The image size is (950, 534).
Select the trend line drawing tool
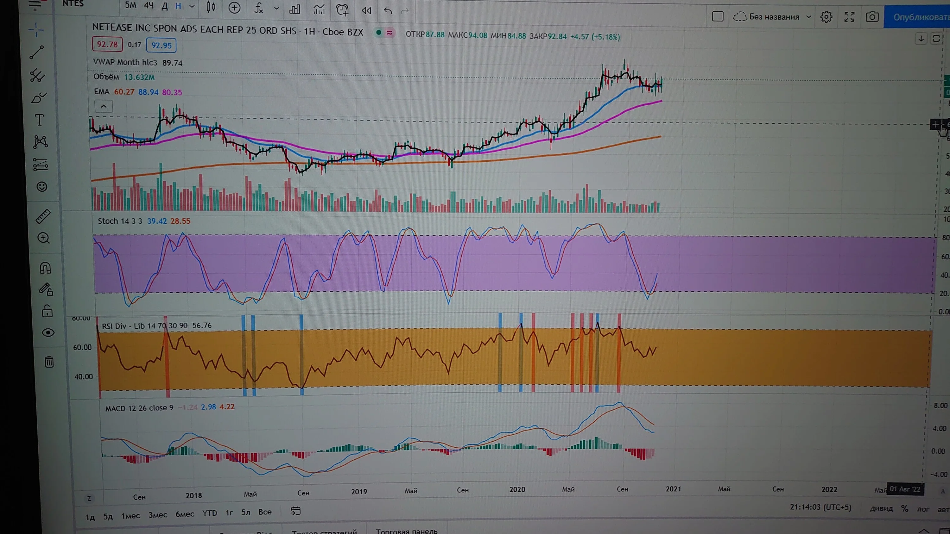pyautogui.click(x=37, y=52)
